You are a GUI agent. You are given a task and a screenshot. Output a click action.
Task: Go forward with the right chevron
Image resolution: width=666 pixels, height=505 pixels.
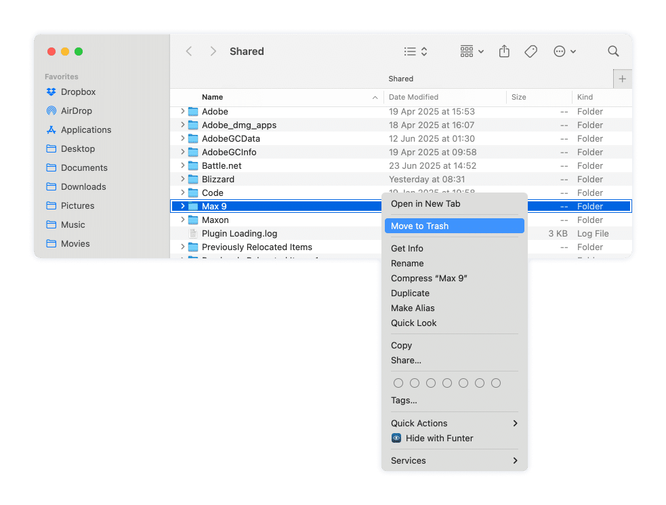[213, 52]
